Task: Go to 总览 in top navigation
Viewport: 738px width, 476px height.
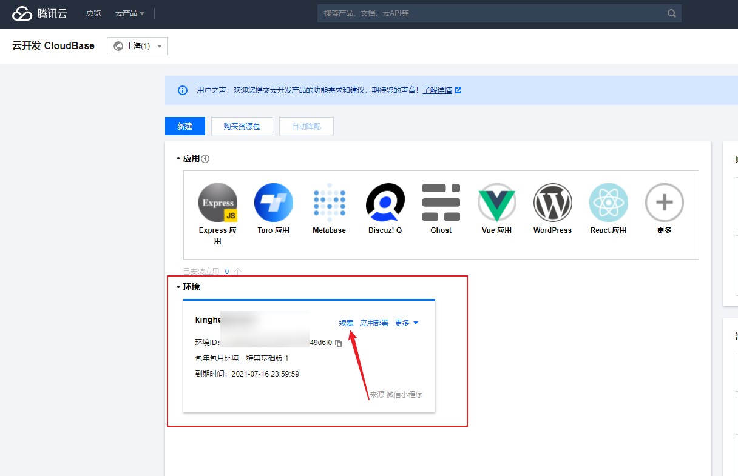Action: 93,13
